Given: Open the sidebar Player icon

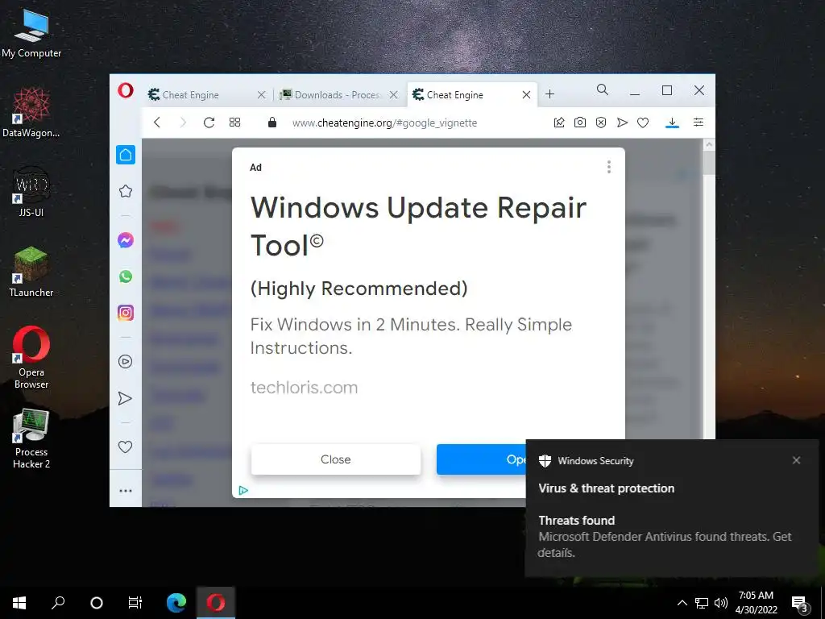Looking at the screenshot, I should 125,362.
